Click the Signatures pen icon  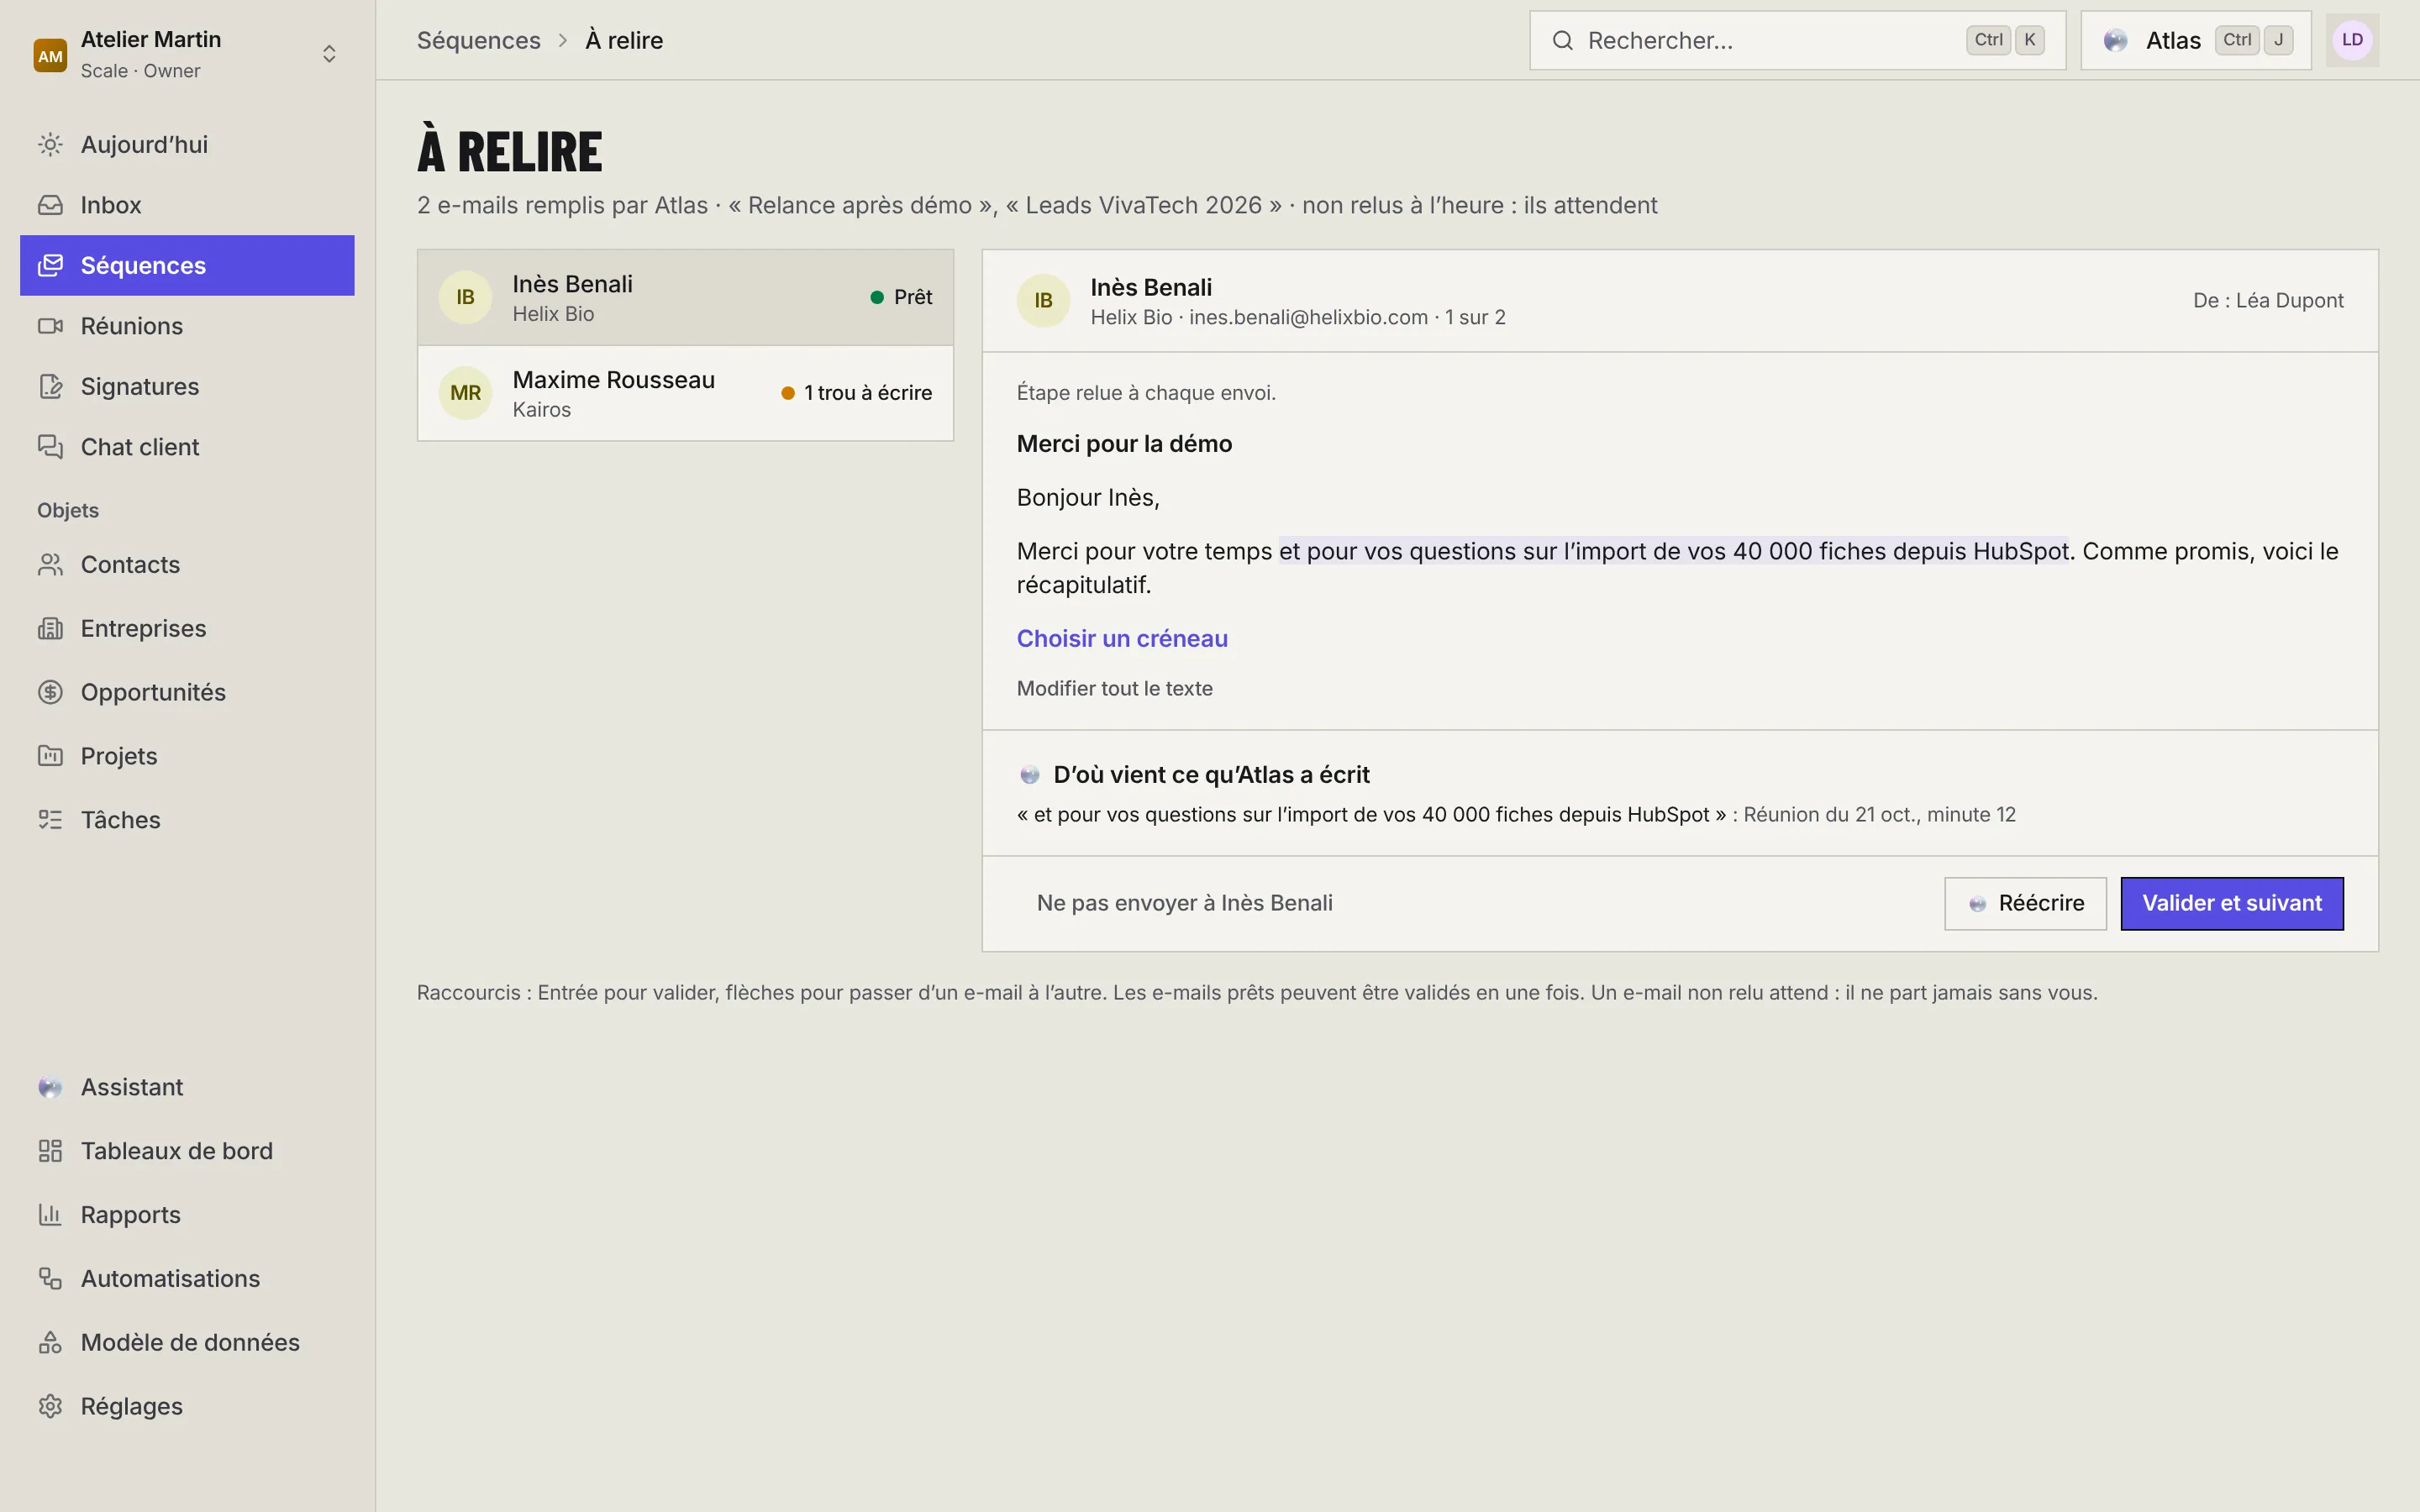(50, 386)
